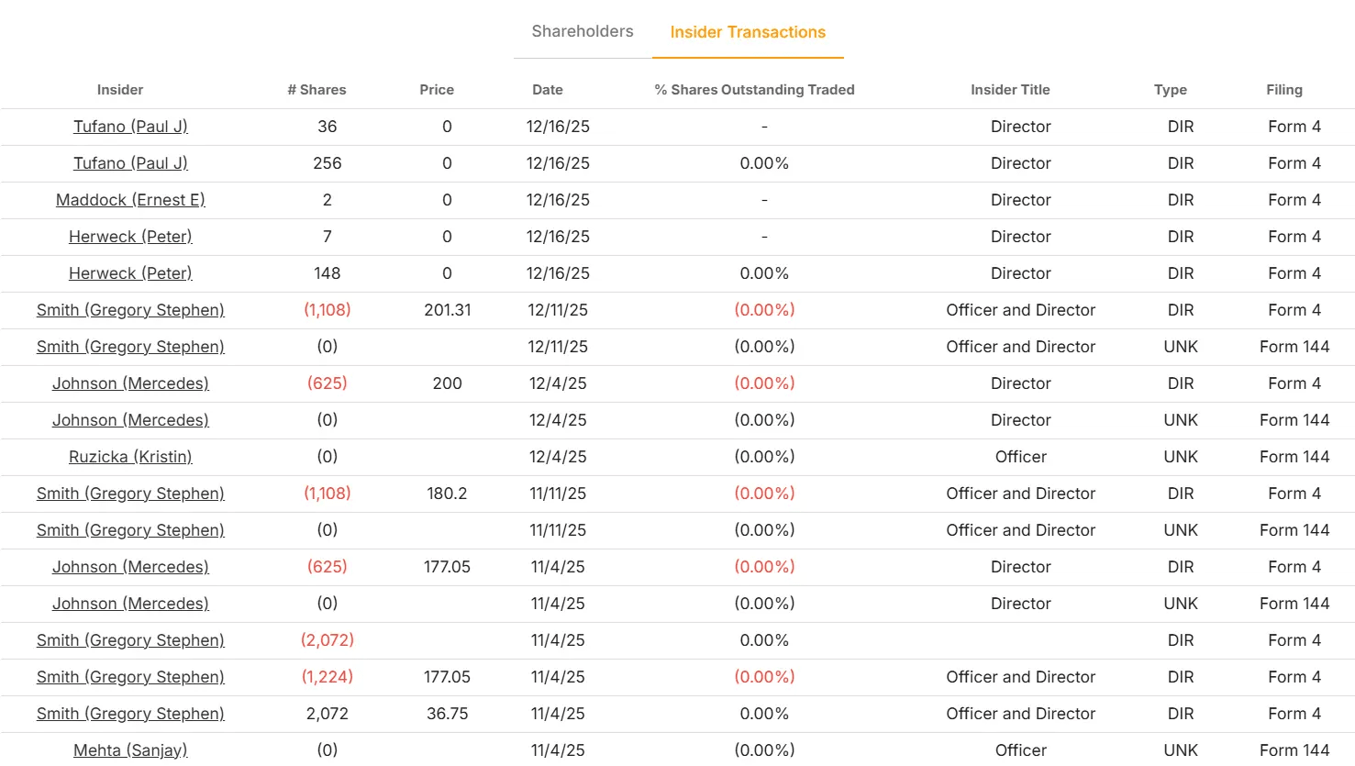
Task: Click Smith (Gregory Stephen) in the 201.31 price row
Action: (130, 310)
